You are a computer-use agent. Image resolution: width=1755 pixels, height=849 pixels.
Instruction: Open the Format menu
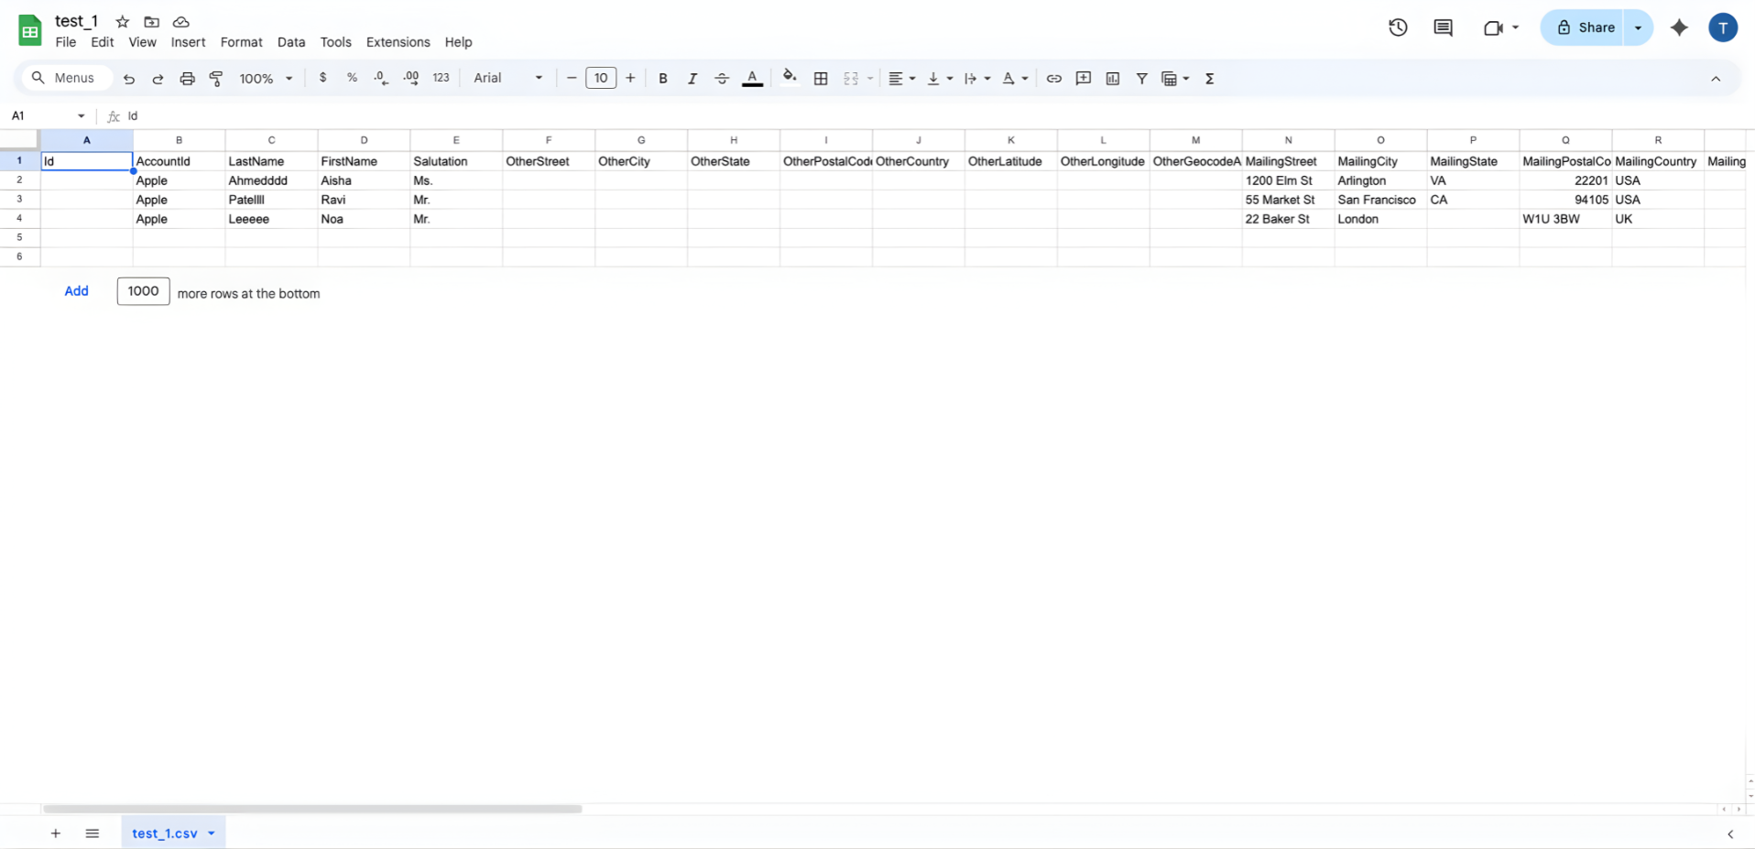coord(241,42)
